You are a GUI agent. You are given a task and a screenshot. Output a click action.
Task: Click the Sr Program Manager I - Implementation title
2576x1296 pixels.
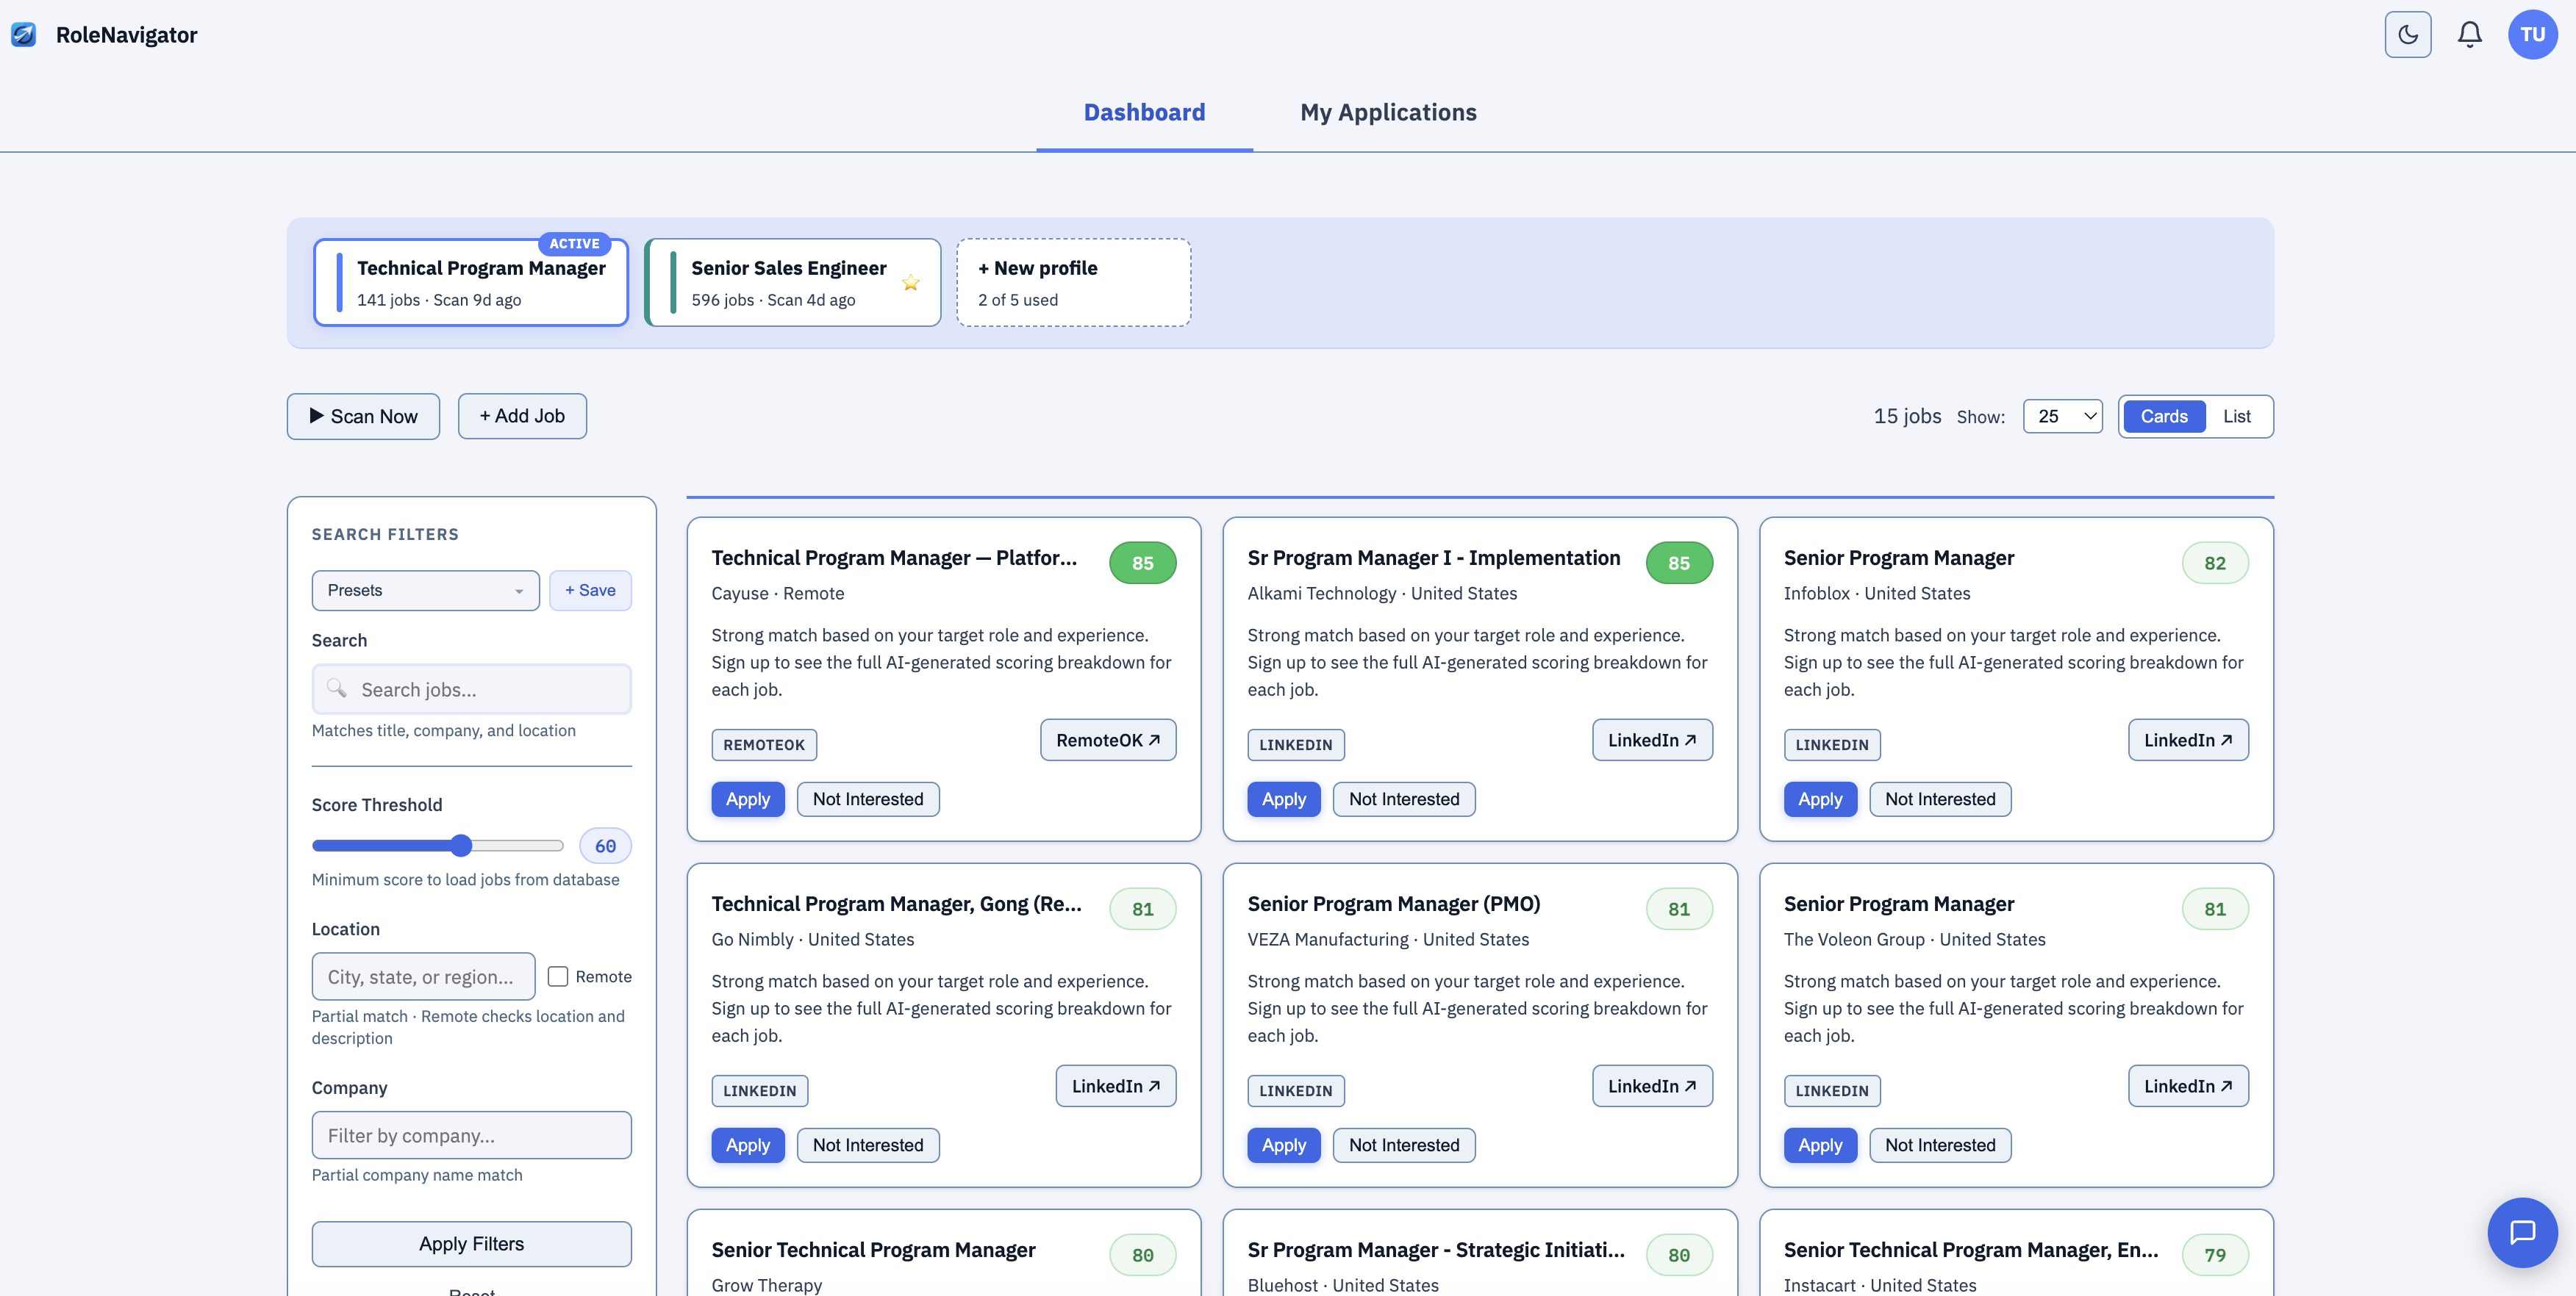coord(1434,558)
